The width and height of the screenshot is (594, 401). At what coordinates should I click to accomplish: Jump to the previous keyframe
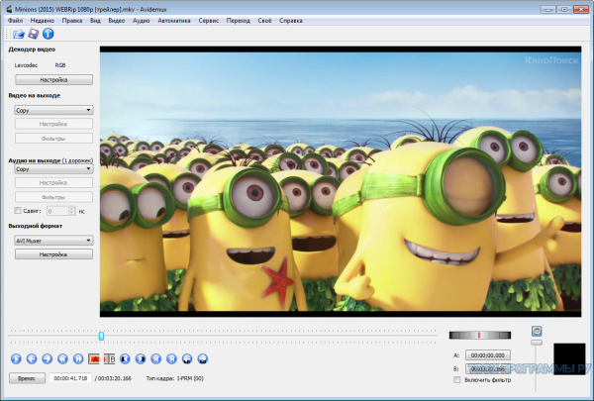click(62, 358)
